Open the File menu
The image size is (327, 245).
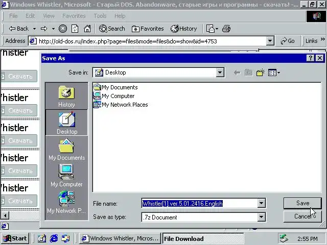coord(13,16)
